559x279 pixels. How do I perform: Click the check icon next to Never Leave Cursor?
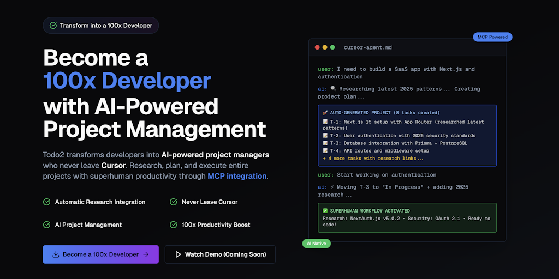[173, 202]
